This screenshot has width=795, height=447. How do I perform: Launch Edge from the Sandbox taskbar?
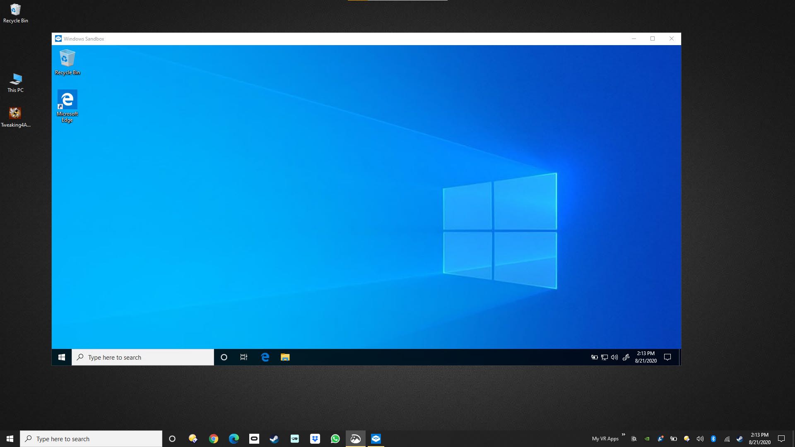pos(265,357)
